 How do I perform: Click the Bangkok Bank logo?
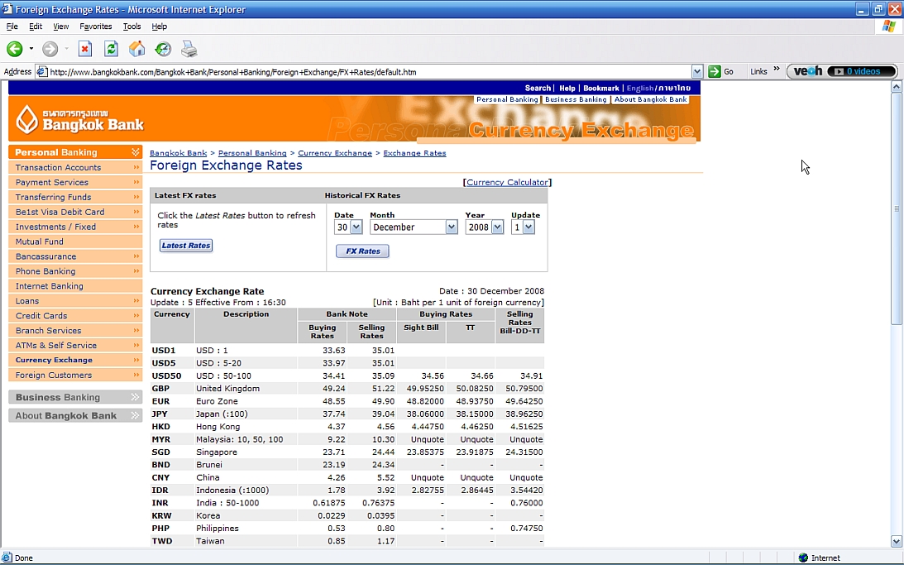point(79,119)
